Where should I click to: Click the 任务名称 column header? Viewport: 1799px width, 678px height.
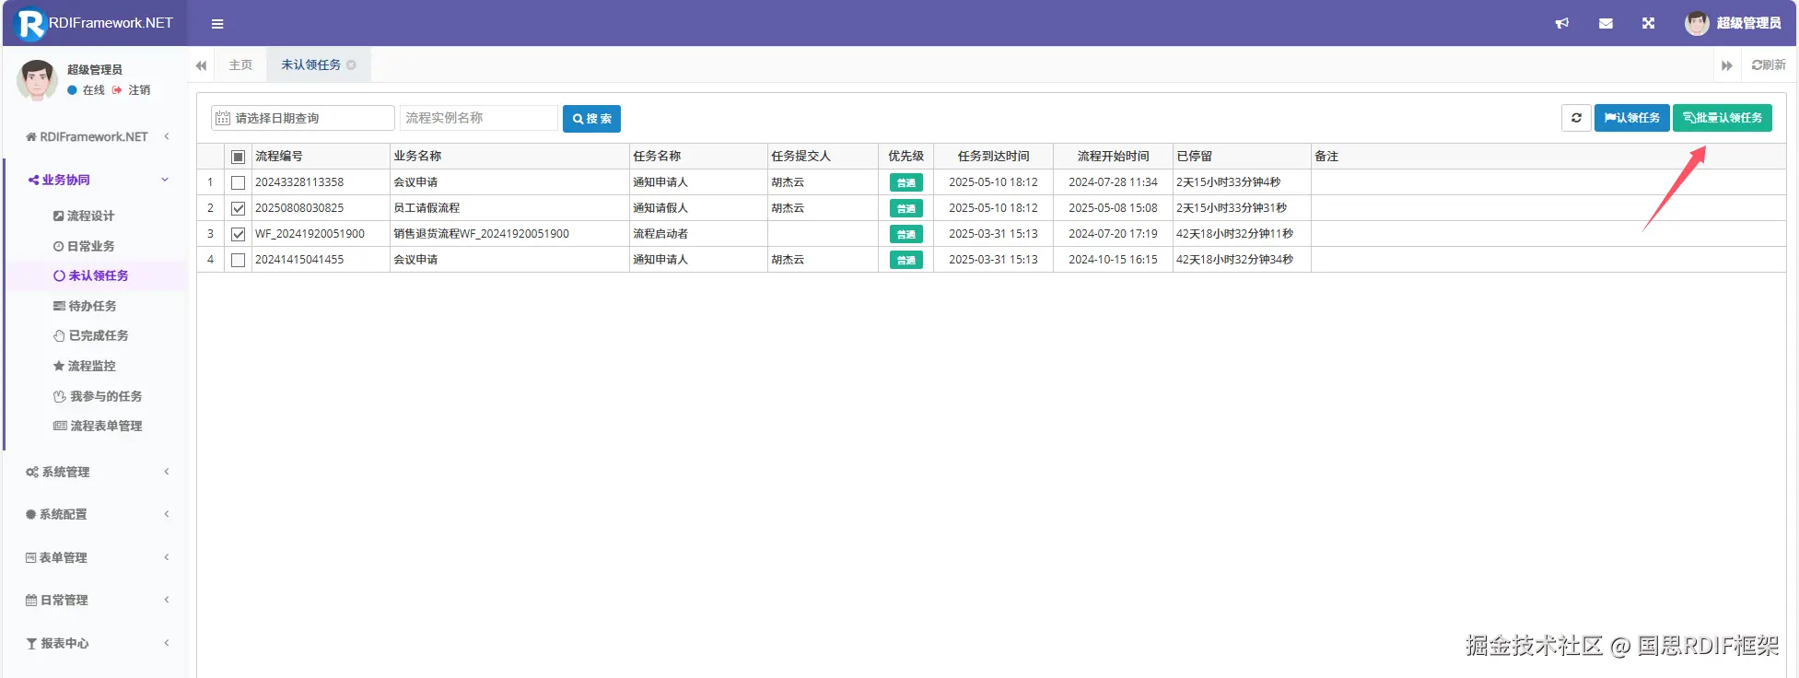click(x=698, y=157)
